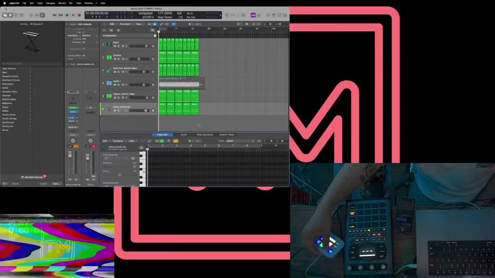Image resolution: width=495 pixels, height=278 pixels.
Task: Click the Library search sounds field
Action: 31,64
